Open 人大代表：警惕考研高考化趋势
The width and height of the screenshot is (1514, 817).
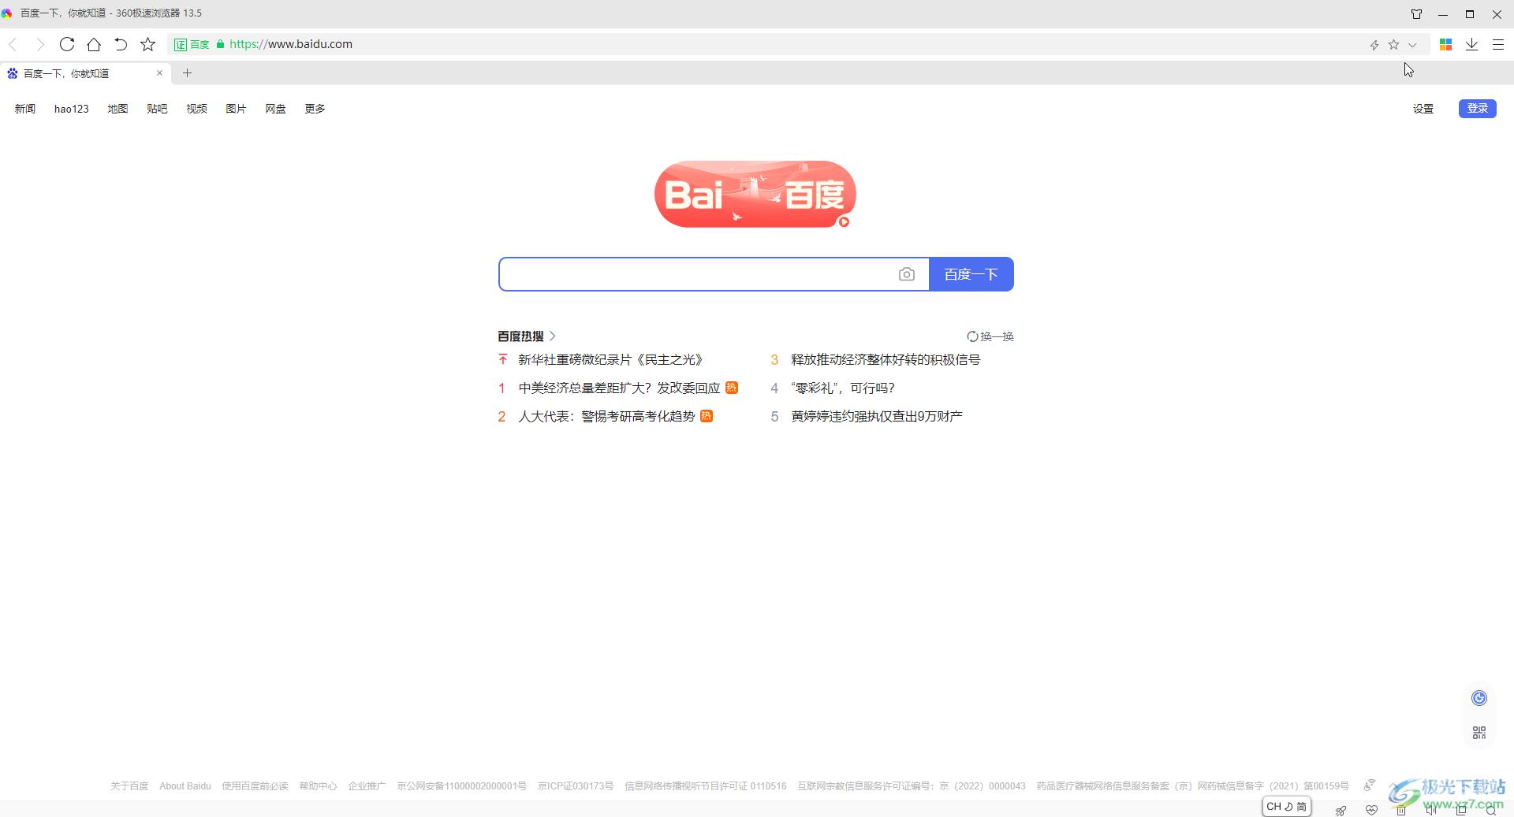(x=606, y=416)
